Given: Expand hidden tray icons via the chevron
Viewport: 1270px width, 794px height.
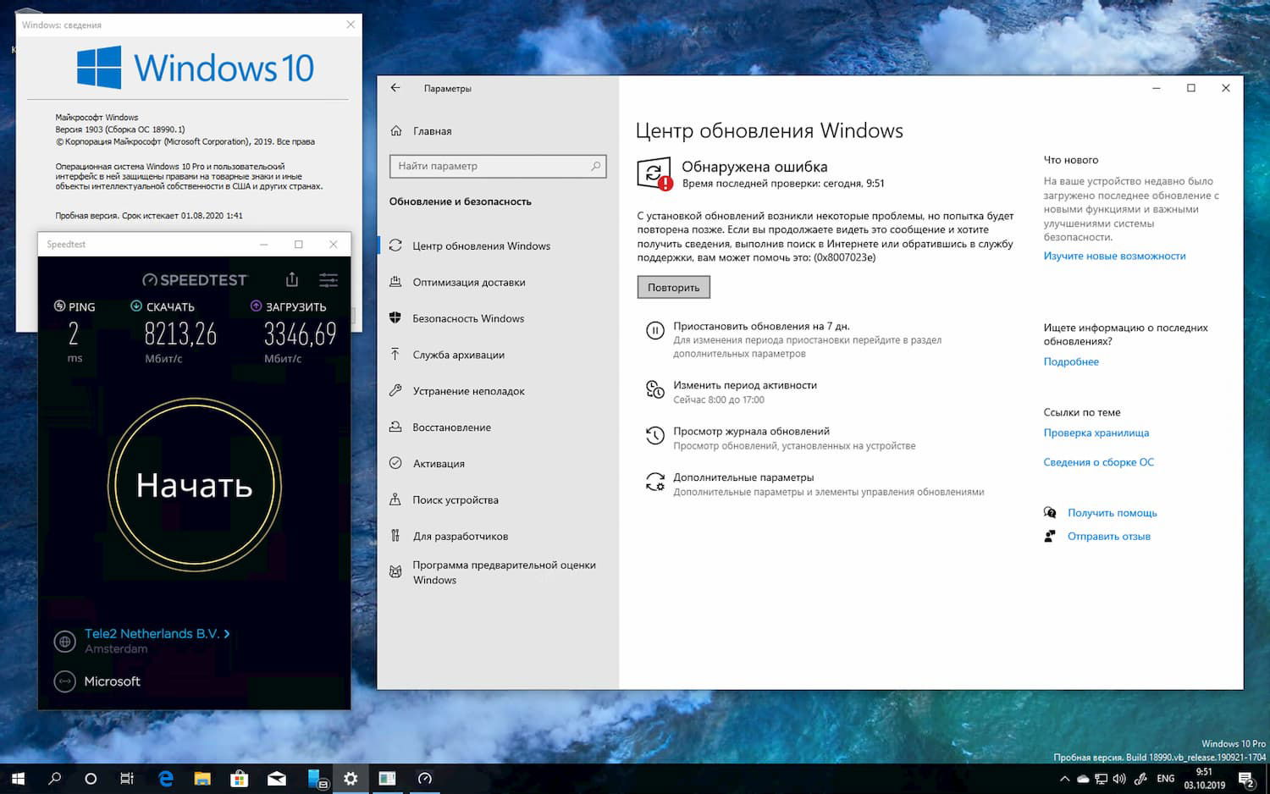Looking at the screenshot, I should (1065, 779).
